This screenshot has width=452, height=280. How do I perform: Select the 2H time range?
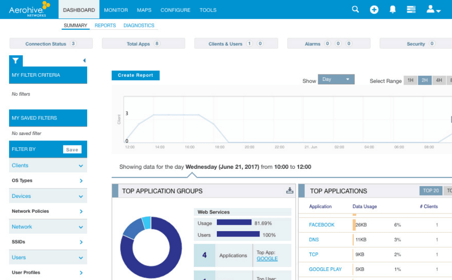click(425, 80)
